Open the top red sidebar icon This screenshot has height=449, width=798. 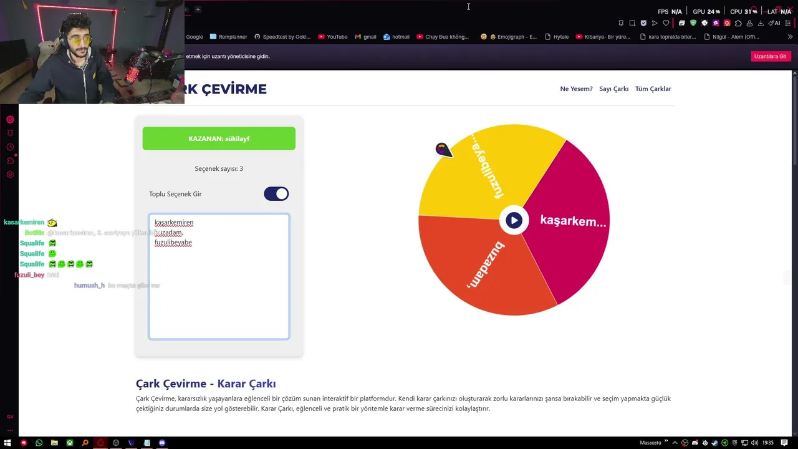tap(10, 119)
